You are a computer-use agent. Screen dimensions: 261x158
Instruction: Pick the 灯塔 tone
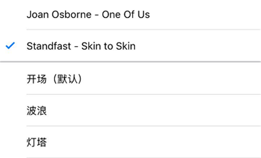pos(130,142)
